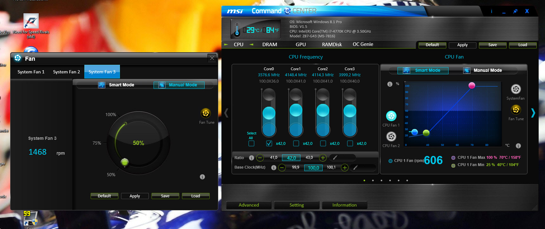Screen dimensions: 545x229
Task: Click Manual Mode % icon in CPU Fan panel
Action: click(467, 71)
